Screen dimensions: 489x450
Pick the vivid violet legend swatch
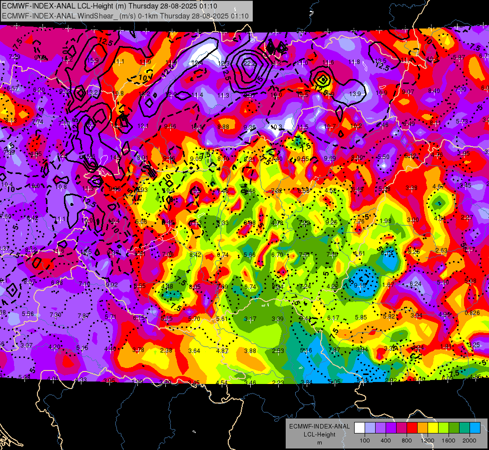point(391,428)
